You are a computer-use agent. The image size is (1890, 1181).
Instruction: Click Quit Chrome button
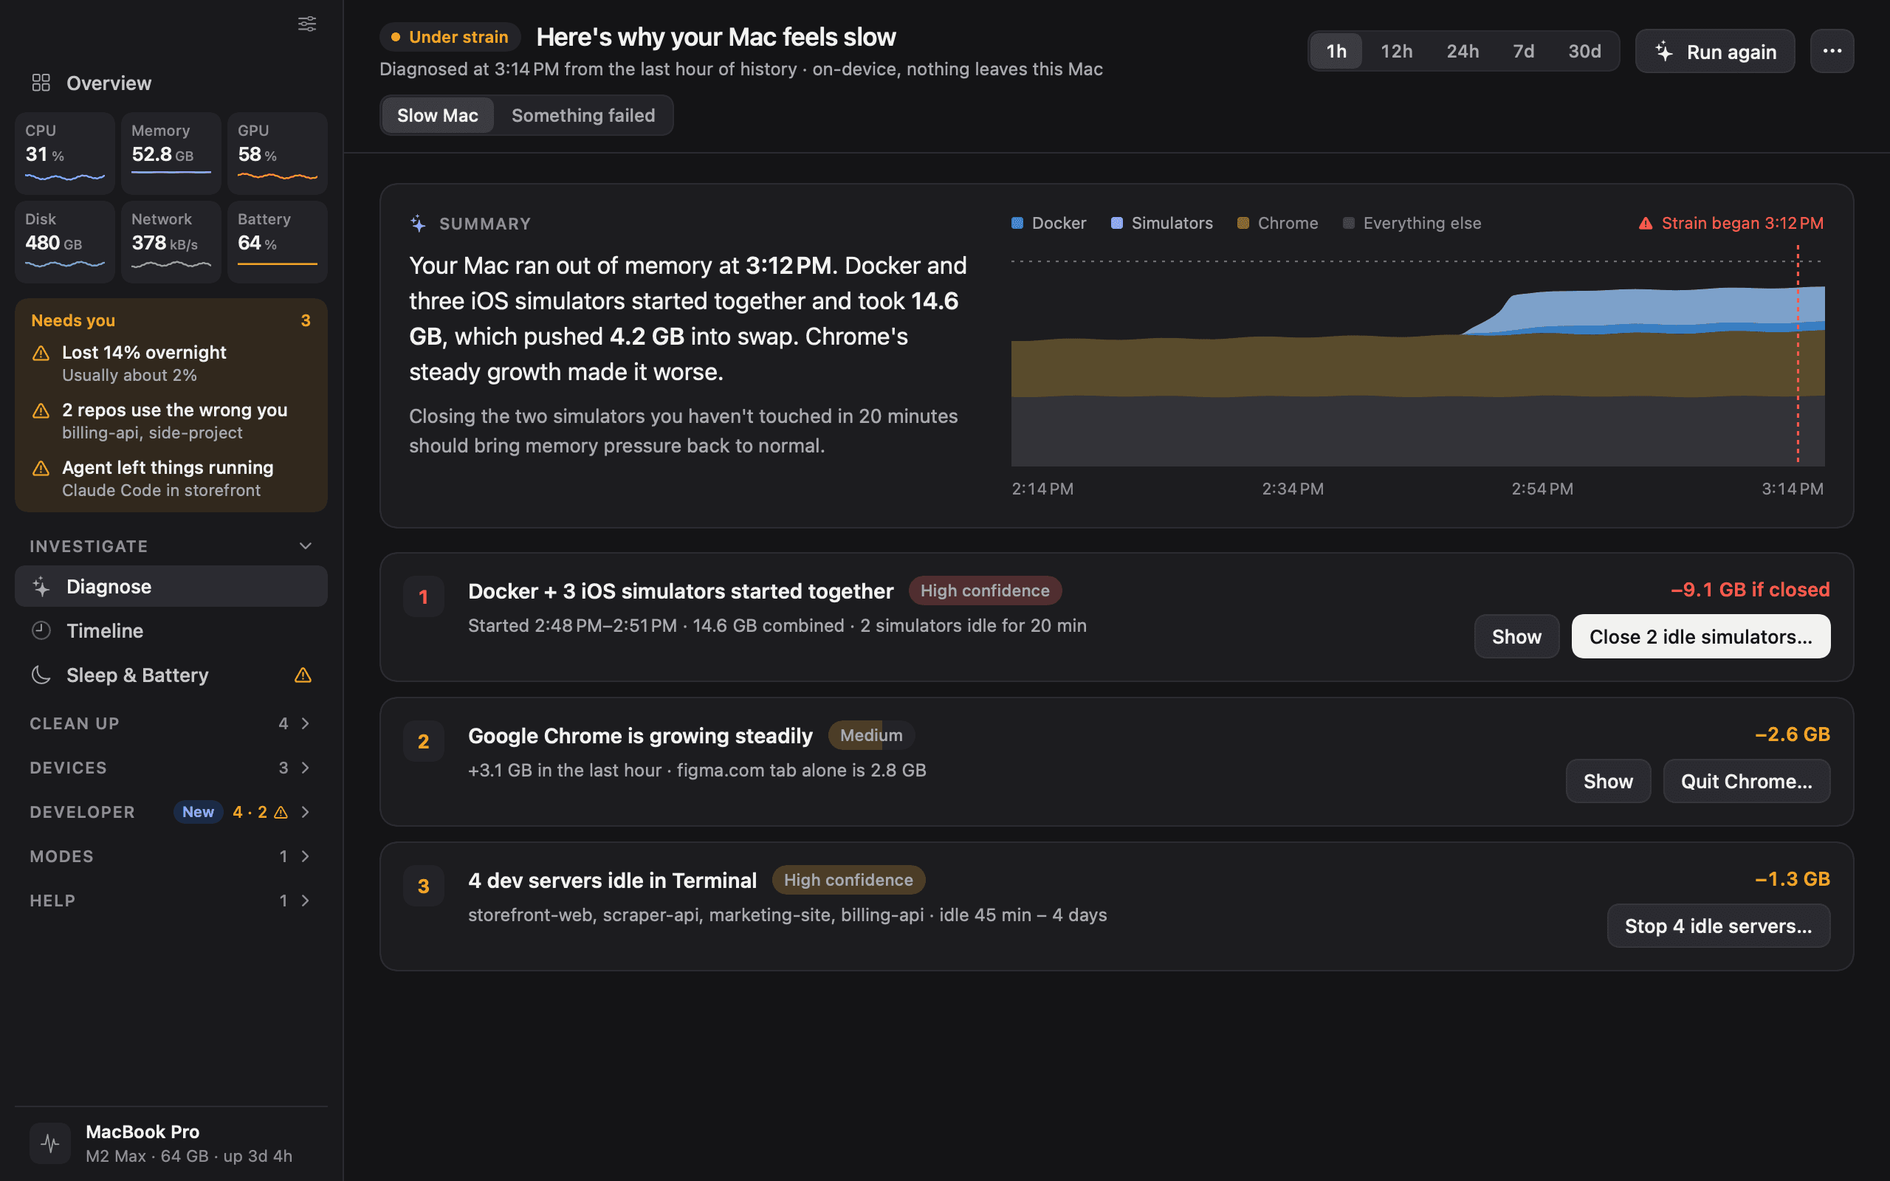coord(1746,781)
